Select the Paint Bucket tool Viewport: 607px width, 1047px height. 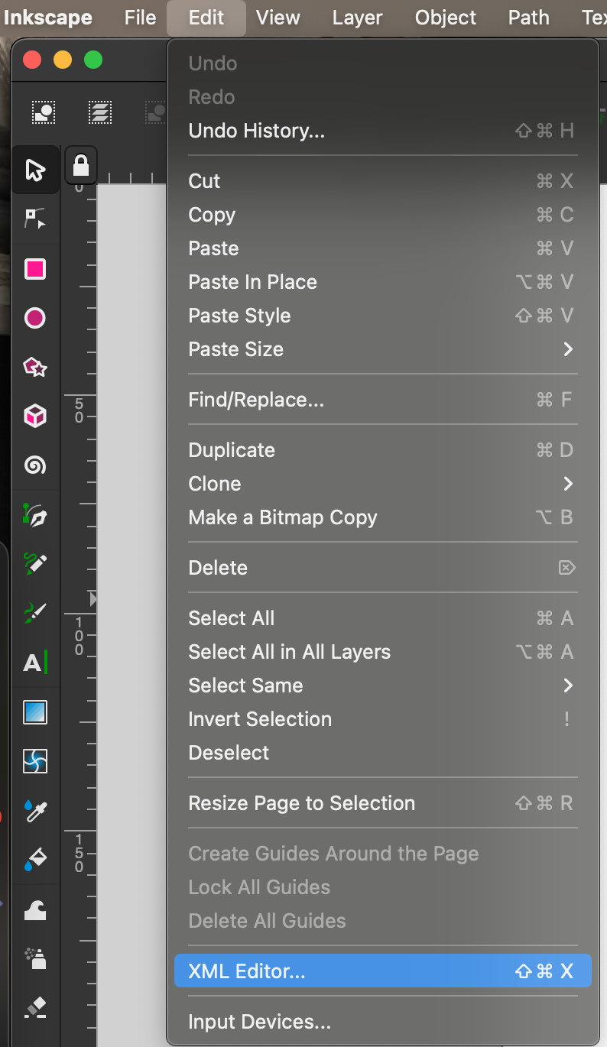point(35,859)
